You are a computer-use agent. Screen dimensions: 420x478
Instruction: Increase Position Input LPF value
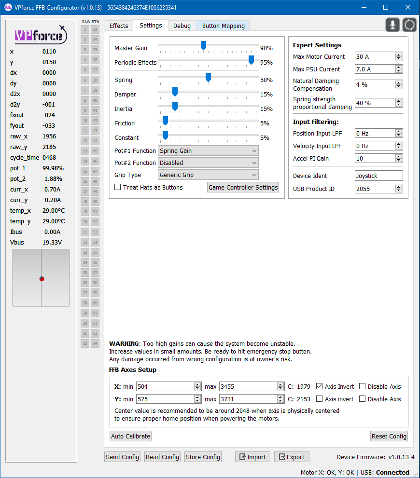coord(399,131)
